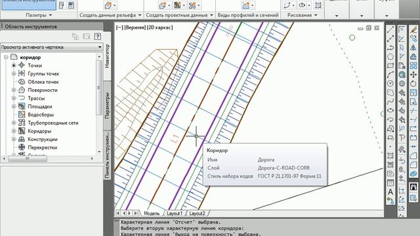The image size is (420, 236).
Task: Select the Hatch tool
Action: click(x=390, y=156)
